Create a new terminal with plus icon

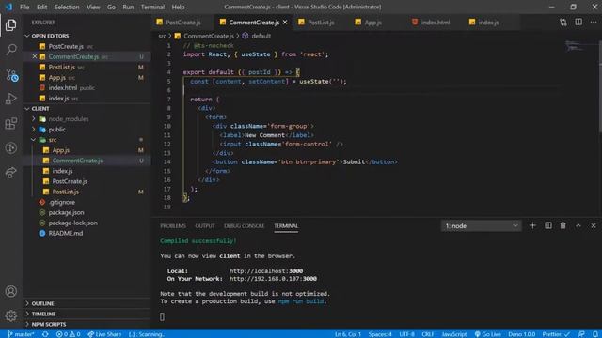tap(532, 225)
